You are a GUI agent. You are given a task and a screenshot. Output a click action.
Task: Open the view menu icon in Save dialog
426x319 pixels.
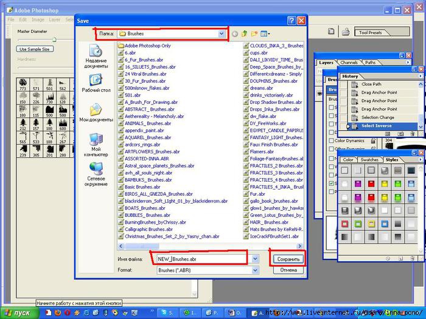pos(264,33)
